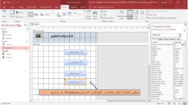
Task: Select the Hyperlink control tool
Action: point(58,15)
